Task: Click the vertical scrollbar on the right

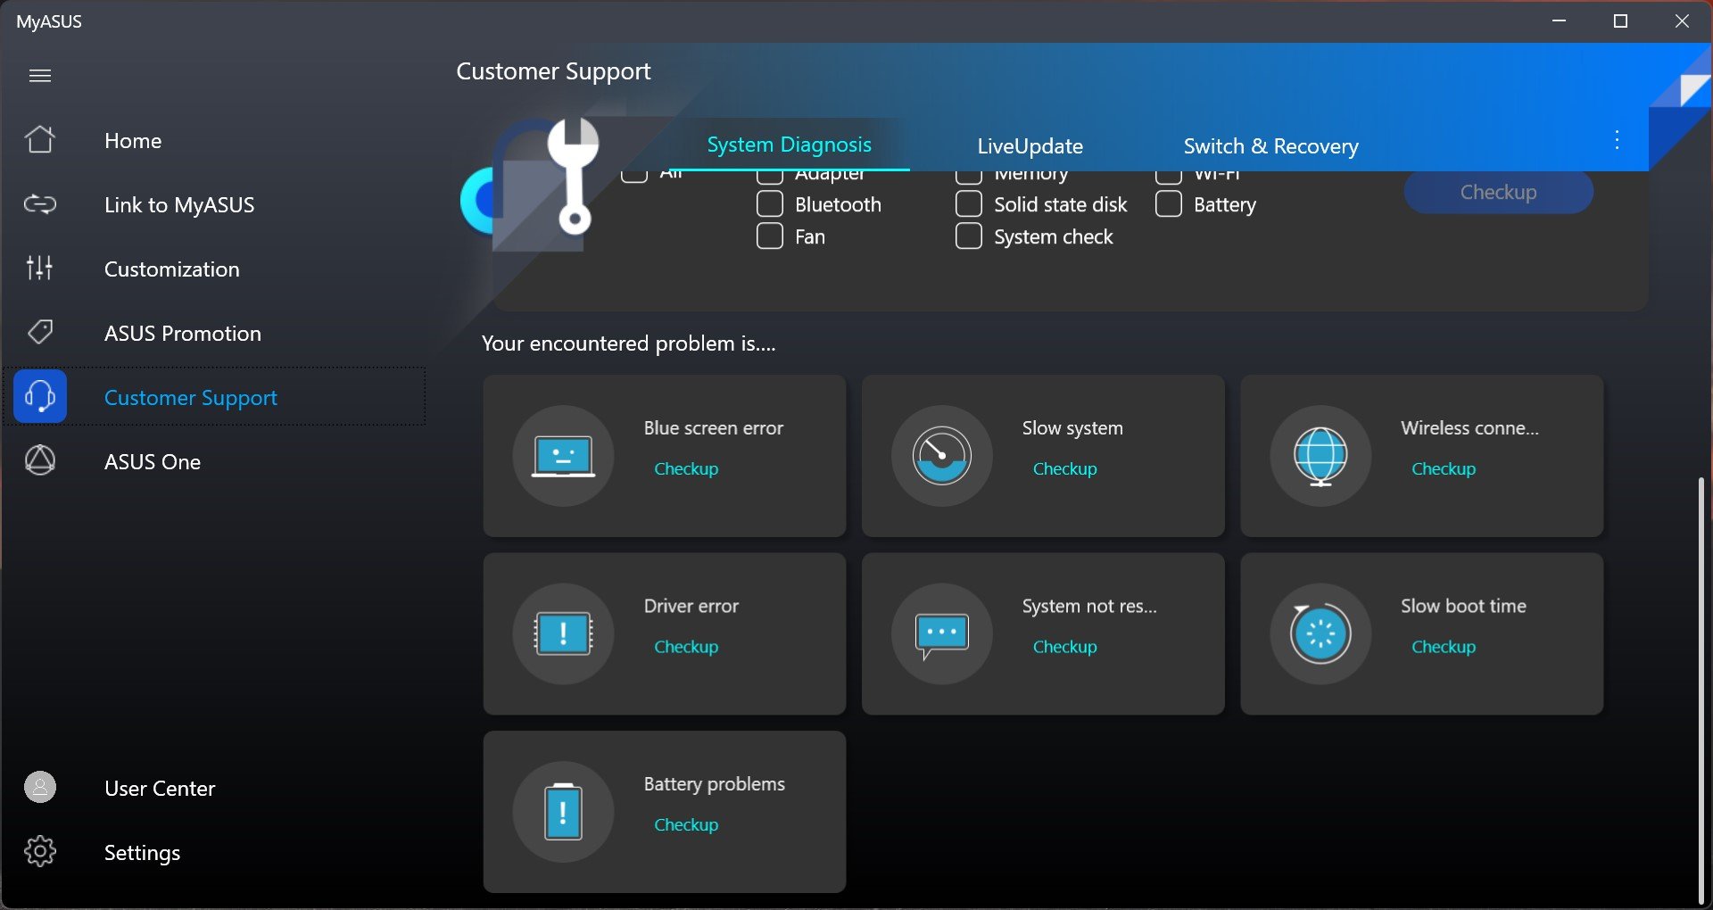Action: (x=1701, y=691)
